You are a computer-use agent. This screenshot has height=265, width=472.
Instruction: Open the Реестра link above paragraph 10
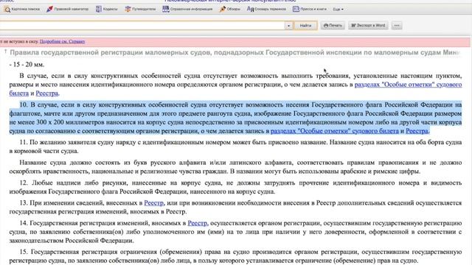coord(46,93)
